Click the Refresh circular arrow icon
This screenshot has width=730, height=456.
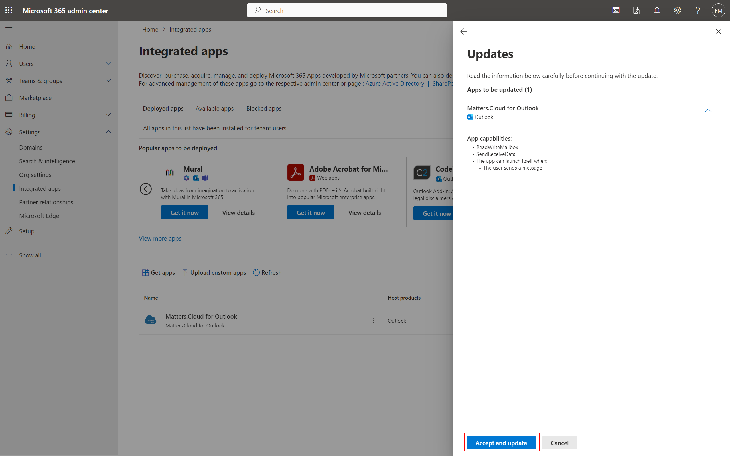(x=256, y=273)
